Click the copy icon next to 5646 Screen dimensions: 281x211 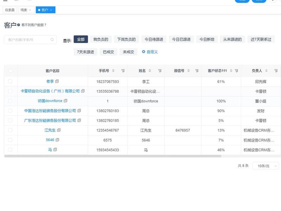point(57,140)
